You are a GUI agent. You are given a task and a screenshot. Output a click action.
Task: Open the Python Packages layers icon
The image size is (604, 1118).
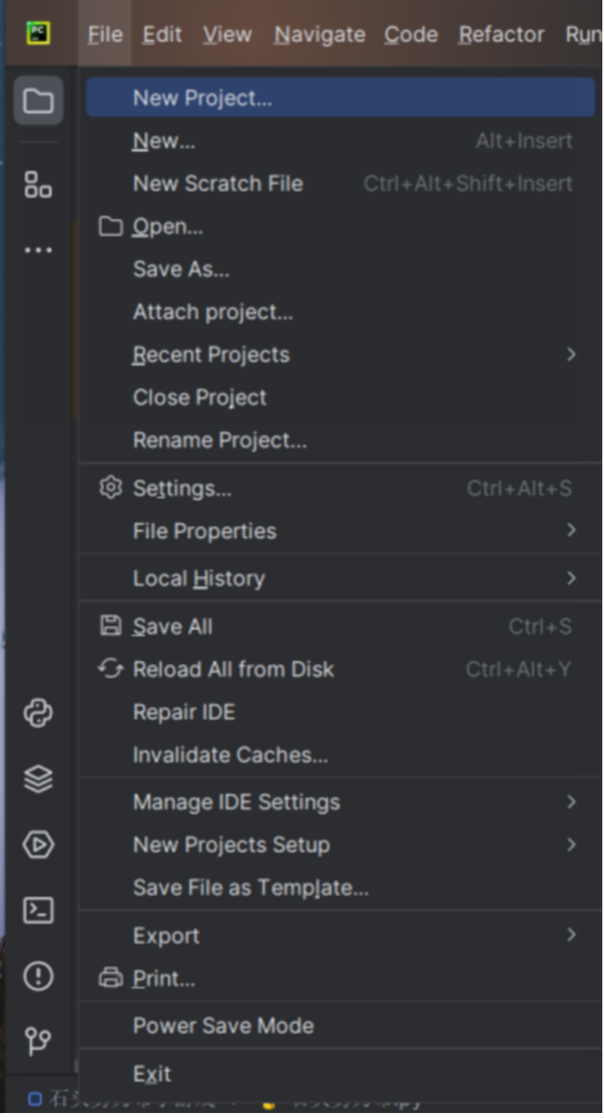(38, 779)
